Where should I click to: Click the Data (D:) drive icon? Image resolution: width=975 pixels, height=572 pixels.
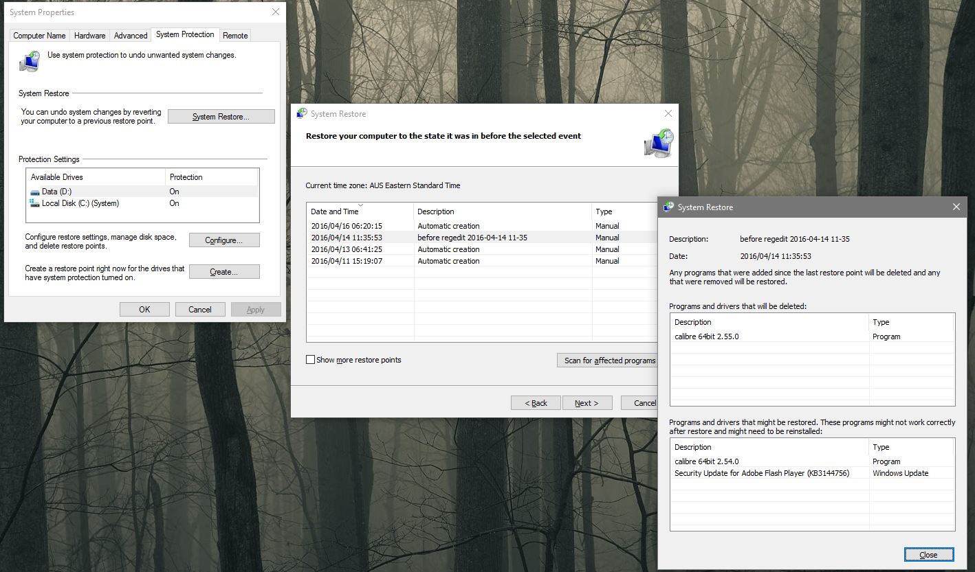tap(35, 192)
